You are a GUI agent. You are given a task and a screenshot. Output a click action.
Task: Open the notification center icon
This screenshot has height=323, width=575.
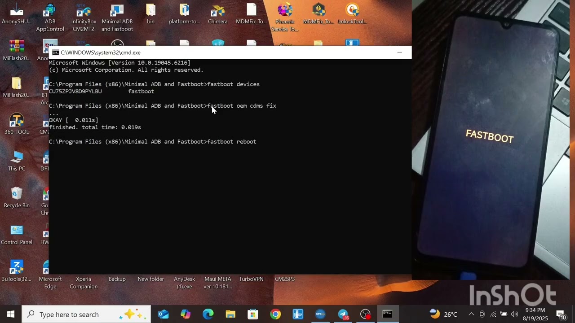click(561, 314)
